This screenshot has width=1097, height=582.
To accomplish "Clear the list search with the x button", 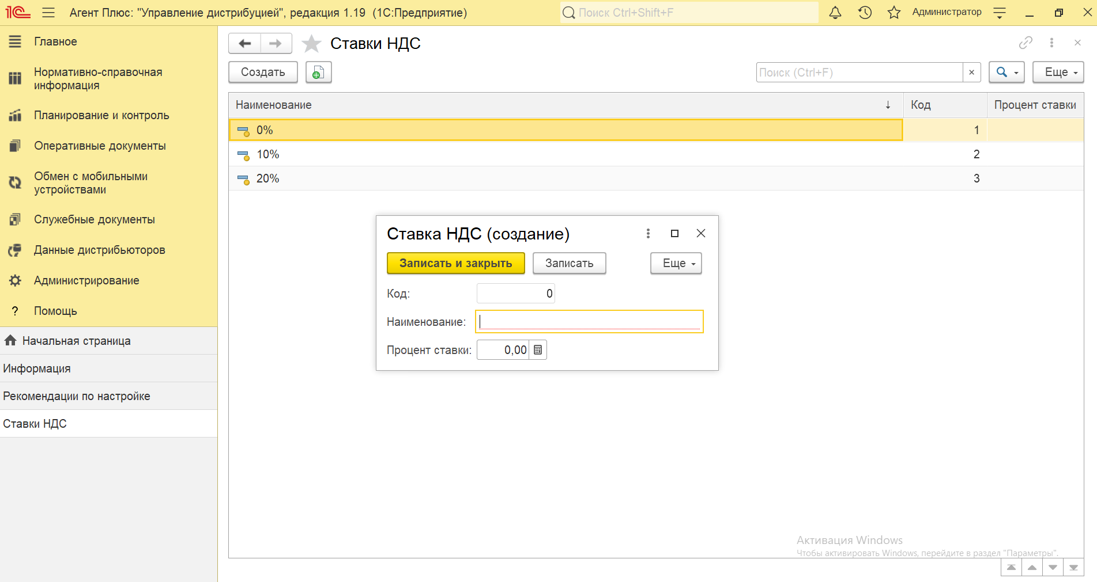I will point(972,72).
